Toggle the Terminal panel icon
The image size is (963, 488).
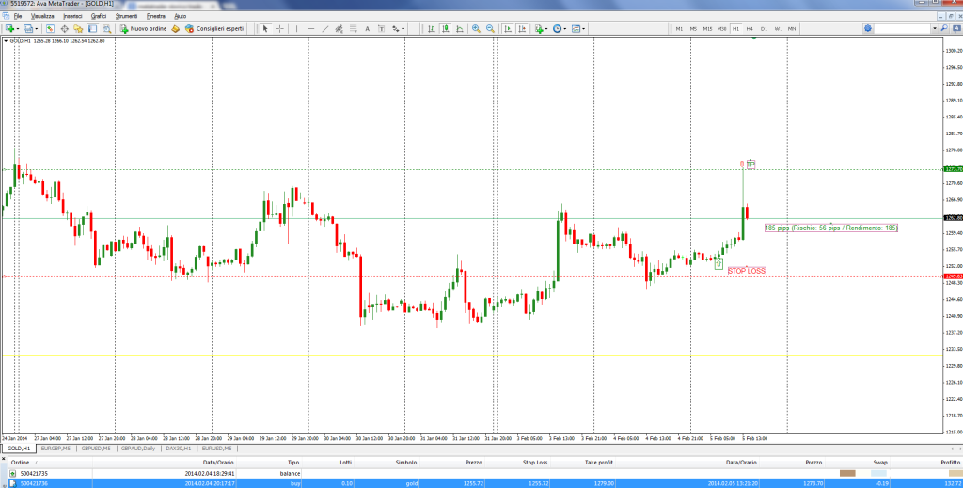click(92, 28)
